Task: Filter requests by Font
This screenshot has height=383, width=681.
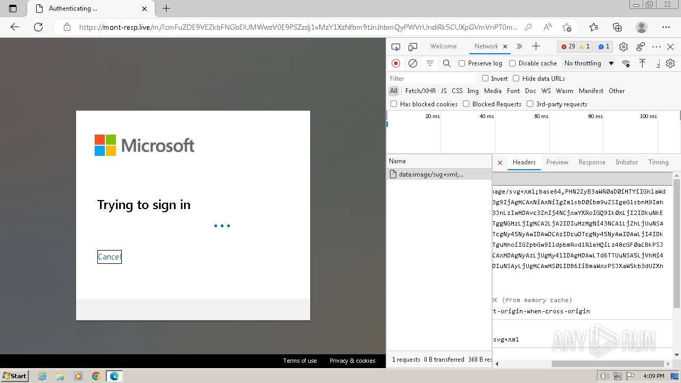Action: pyautogui.click(x=513, y=91)
